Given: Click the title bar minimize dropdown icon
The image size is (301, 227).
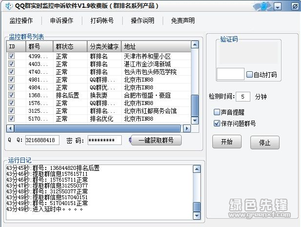Looking at the screenshot, I should click(278, 7).
